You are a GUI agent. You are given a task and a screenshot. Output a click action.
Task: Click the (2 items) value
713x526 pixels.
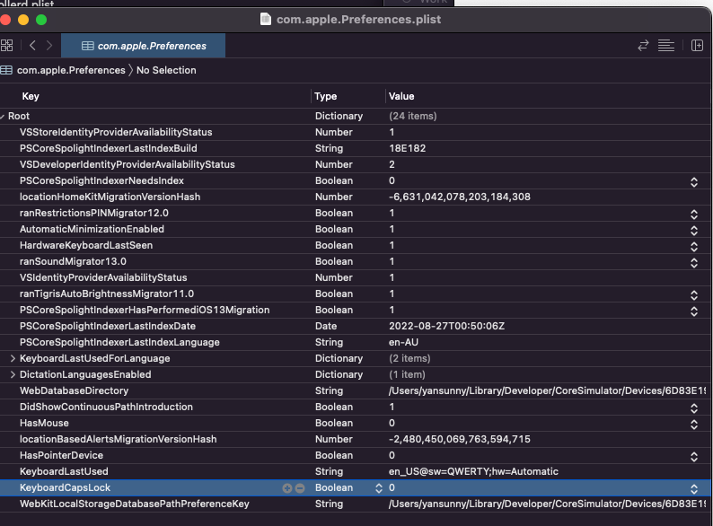409,358
